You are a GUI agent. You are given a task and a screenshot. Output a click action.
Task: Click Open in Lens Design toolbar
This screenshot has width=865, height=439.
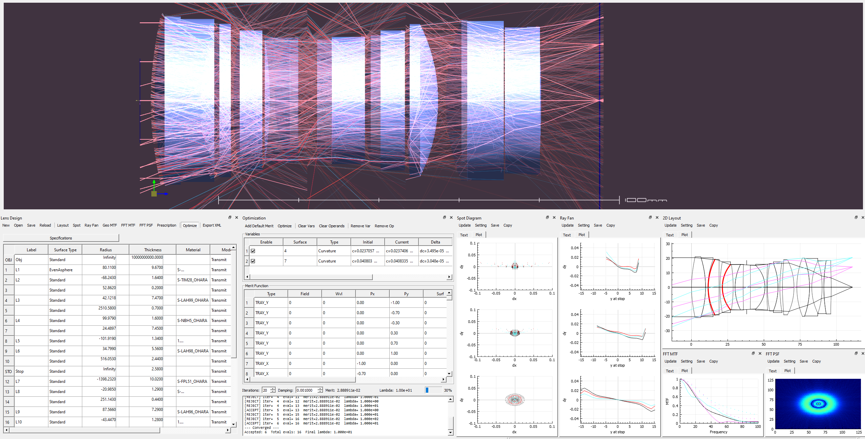18,225
